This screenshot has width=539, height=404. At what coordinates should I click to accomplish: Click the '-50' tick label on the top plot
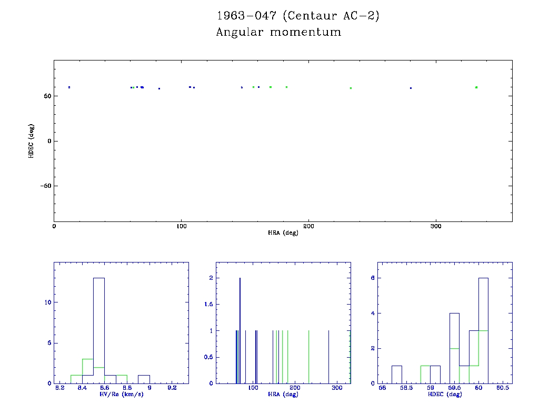click(46, 186)
